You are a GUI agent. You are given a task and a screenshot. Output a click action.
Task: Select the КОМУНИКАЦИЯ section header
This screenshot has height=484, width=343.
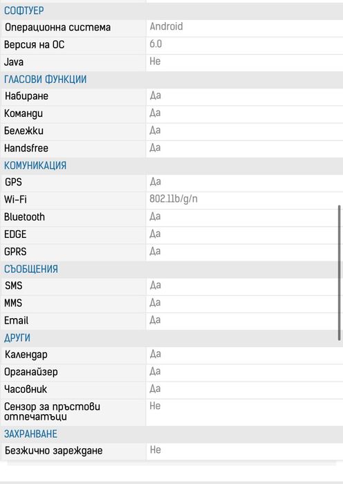tap(35, 165)
